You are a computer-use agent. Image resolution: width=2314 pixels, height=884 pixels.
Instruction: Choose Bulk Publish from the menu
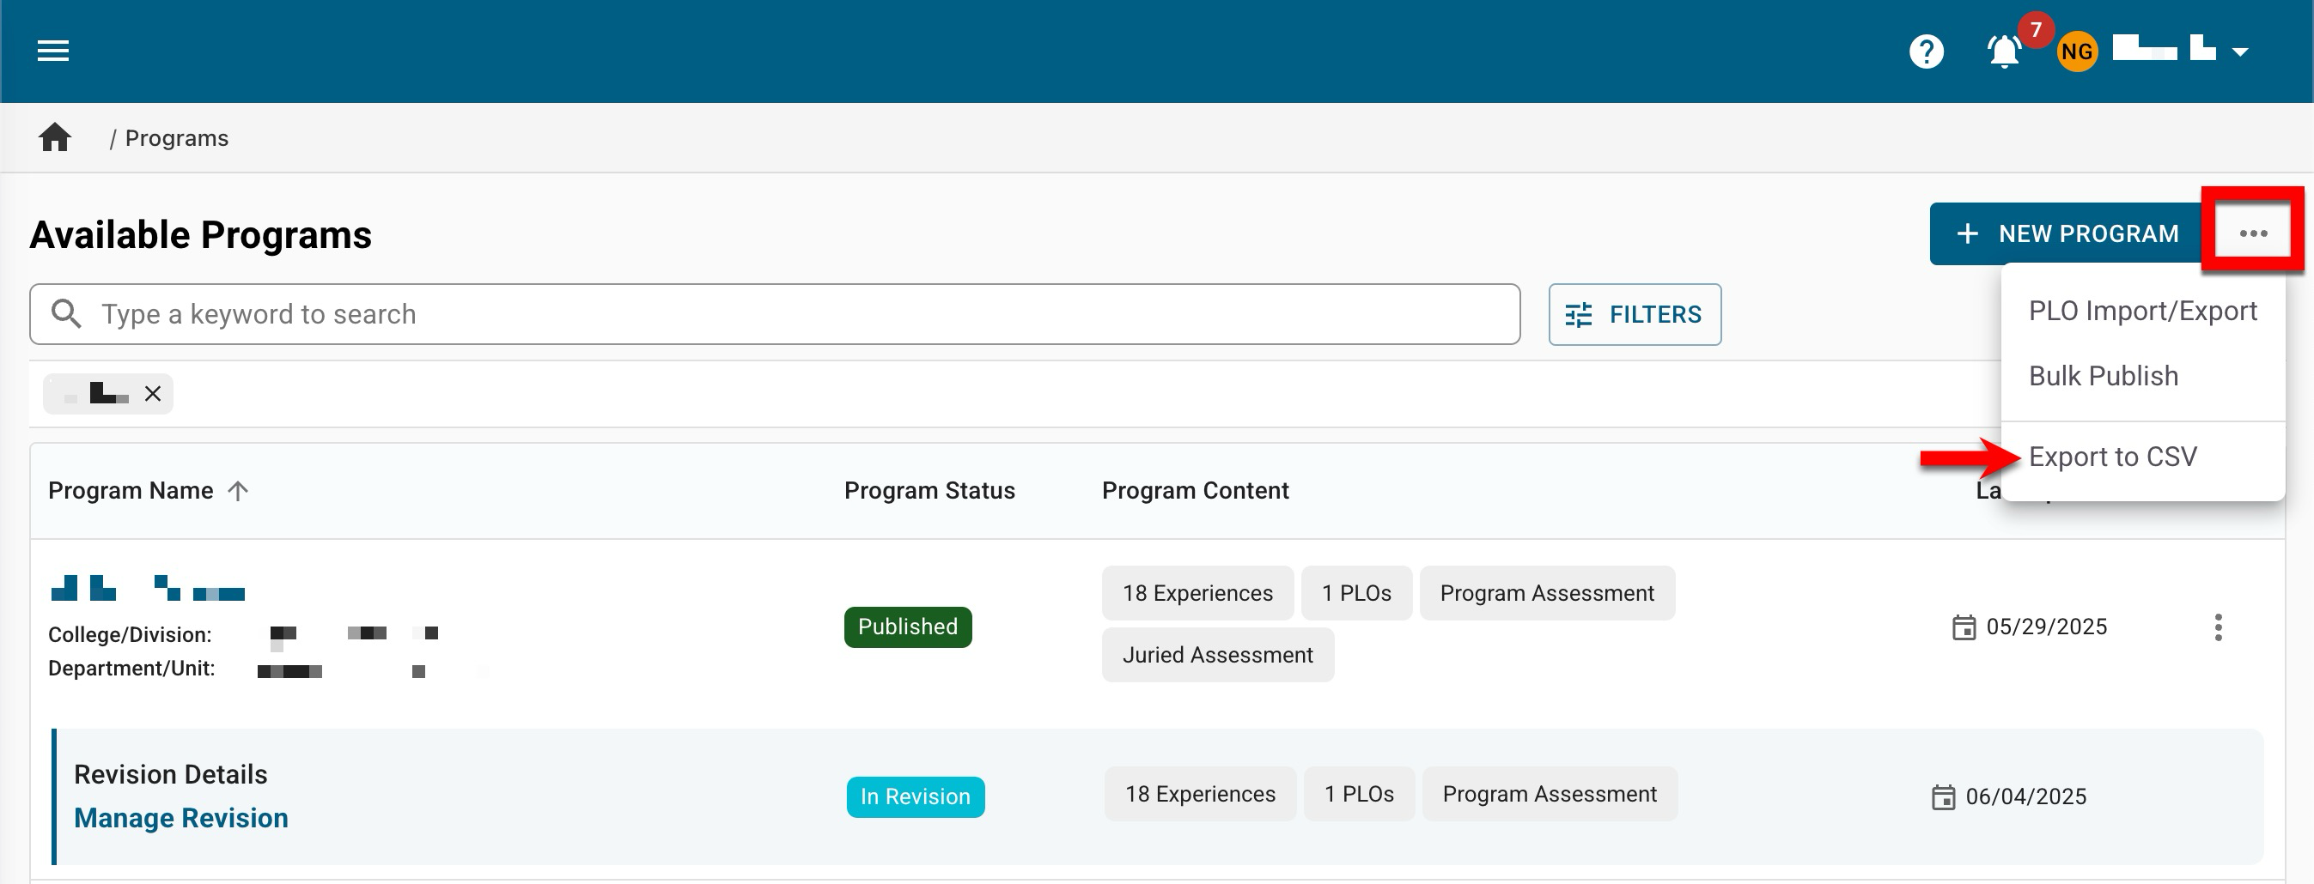tap(2103, 376)
